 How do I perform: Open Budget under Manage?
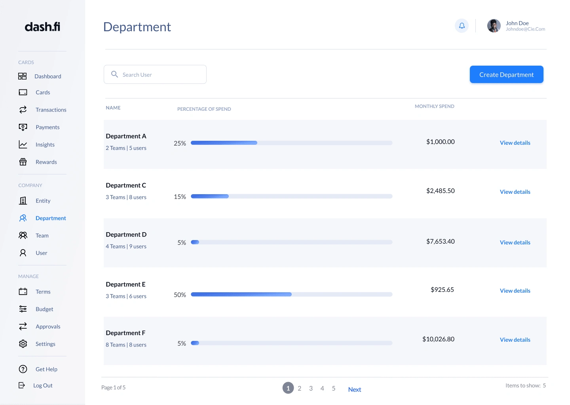[44, 309]
